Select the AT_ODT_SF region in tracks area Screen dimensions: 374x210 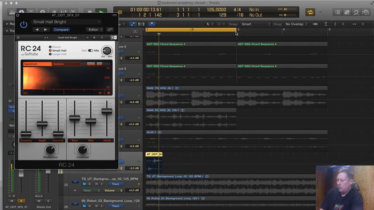[154, 163]
